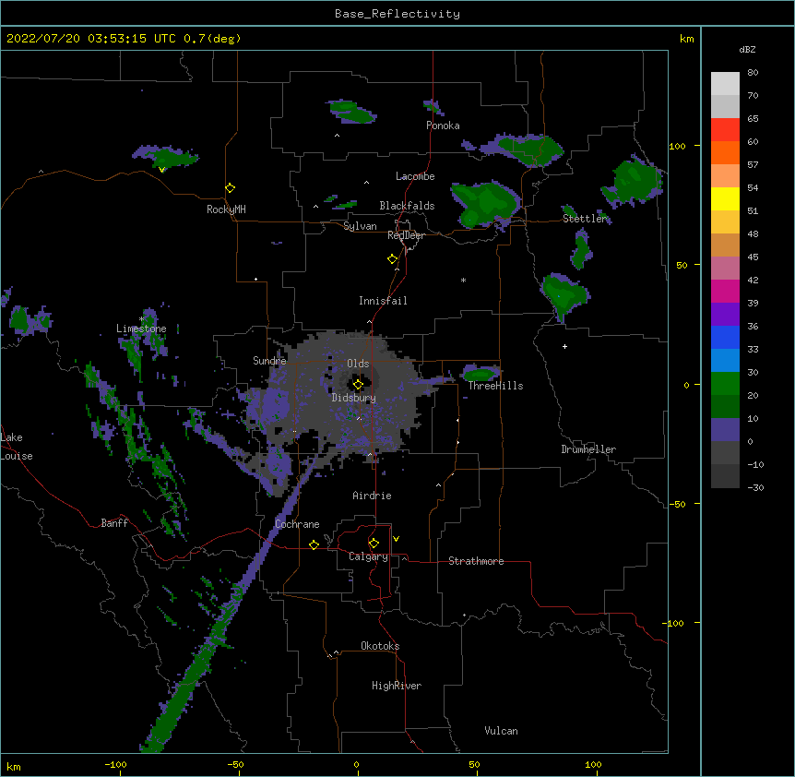Click the ThreeHills city label
This screenshot has width=795, height=777.
[x=495, y=386]
